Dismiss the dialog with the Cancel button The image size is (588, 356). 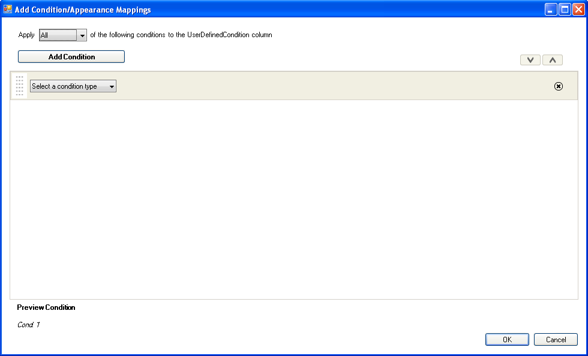(556, 339)
